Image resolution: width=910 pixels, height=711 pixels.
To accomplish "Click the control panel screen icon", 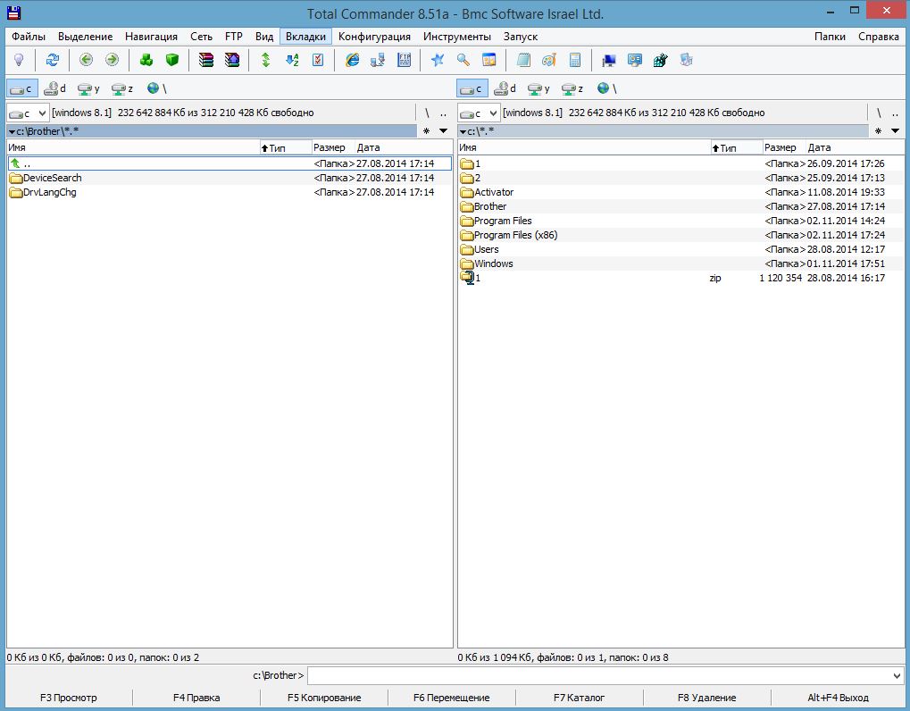I will (x=635, y=60).
